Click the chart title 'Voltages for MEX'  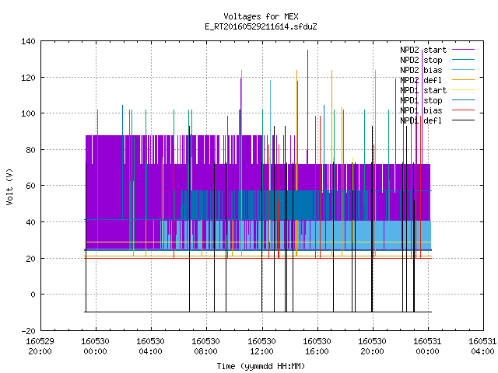tap(261, 16)
